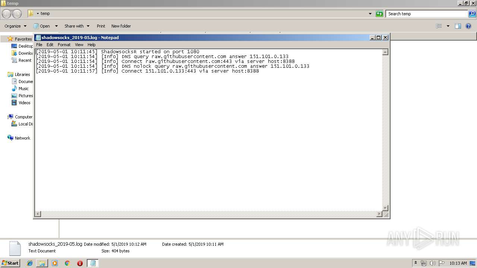Image resolution: width=477 pixels, height=268 pixels.
Task: Select Downloads in Favorites
Action: tap(22, 53)
